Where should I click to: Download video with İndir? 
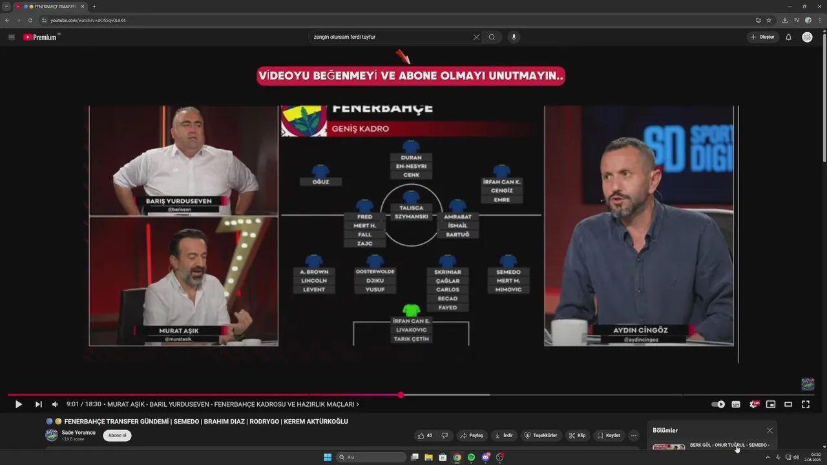click(504, 435)
